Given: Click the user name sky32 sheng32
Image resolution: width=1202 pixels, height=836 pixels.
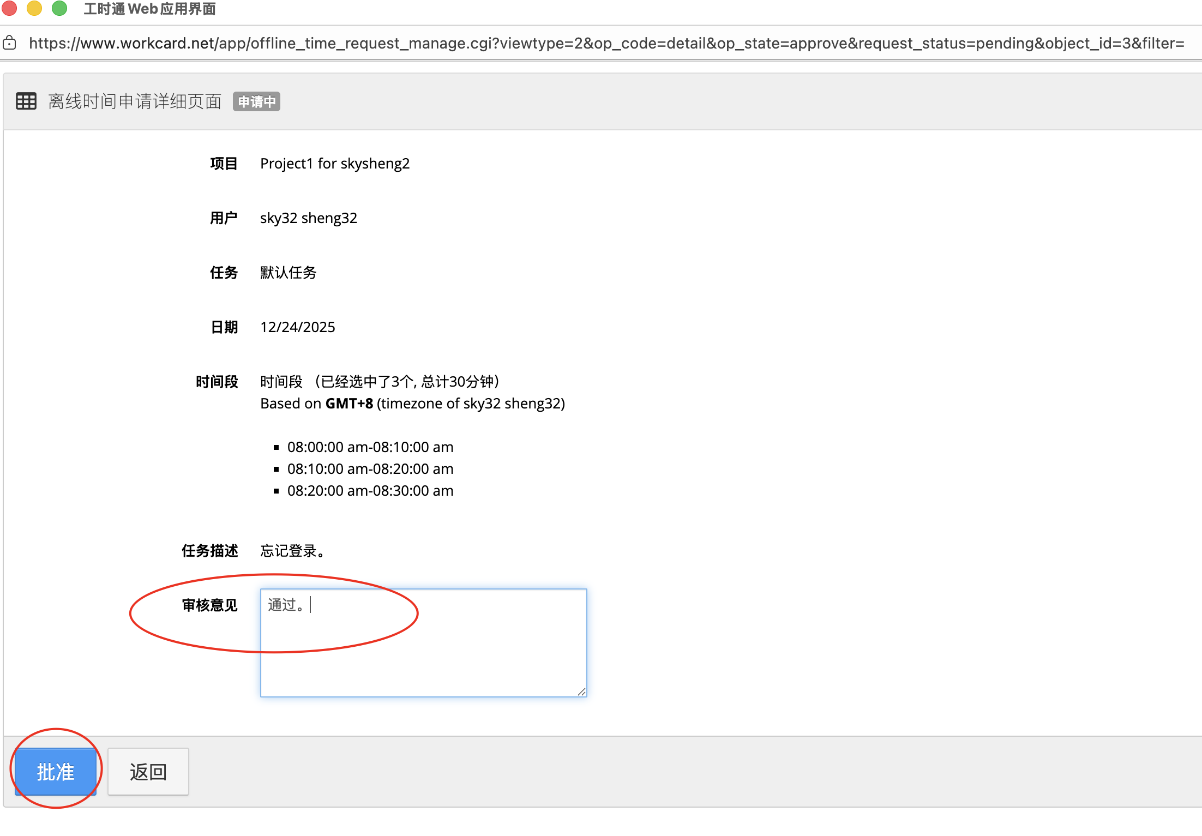Looking at the screenshot, I should (x=308, y=218).
